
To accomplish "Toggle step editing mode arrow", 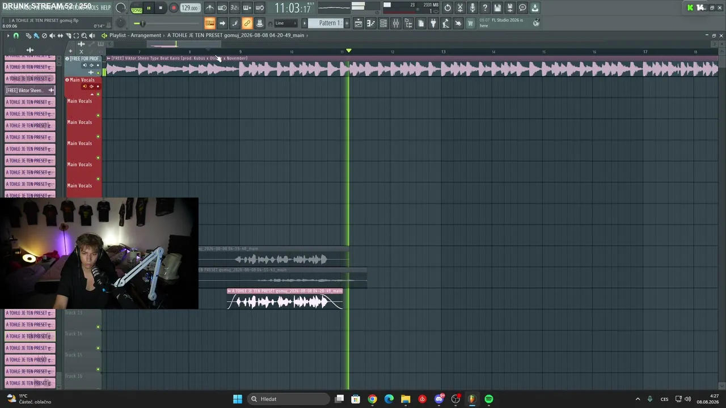I will point(222,23).
